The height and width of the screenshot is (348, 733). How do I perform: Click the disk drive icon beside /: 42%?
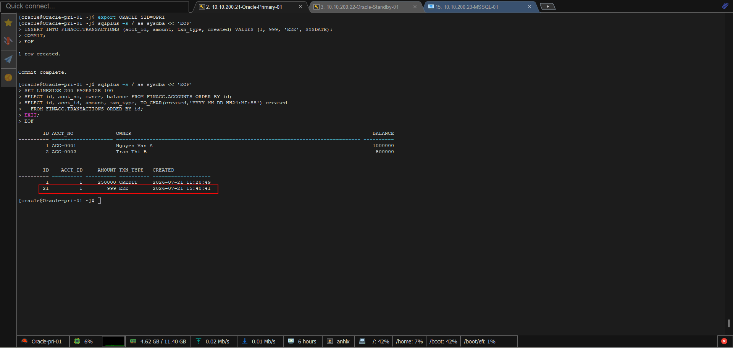point(362,341)
